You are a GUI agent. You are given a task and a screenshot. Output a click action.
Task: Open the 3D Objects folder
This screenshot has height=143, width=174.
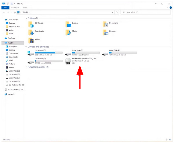pos(31,24)
